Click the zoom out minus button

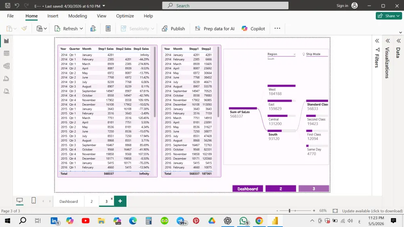(277, 211)
